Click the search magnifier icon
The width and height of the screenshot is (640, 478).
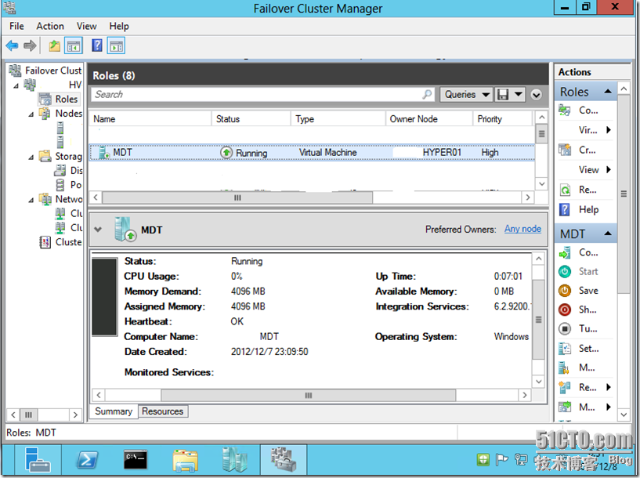pos(426,94)
